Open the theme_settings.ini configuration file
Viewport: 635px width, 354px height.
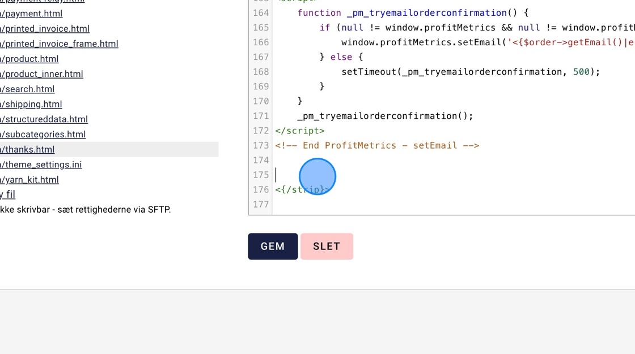click(x=41, y=165)
